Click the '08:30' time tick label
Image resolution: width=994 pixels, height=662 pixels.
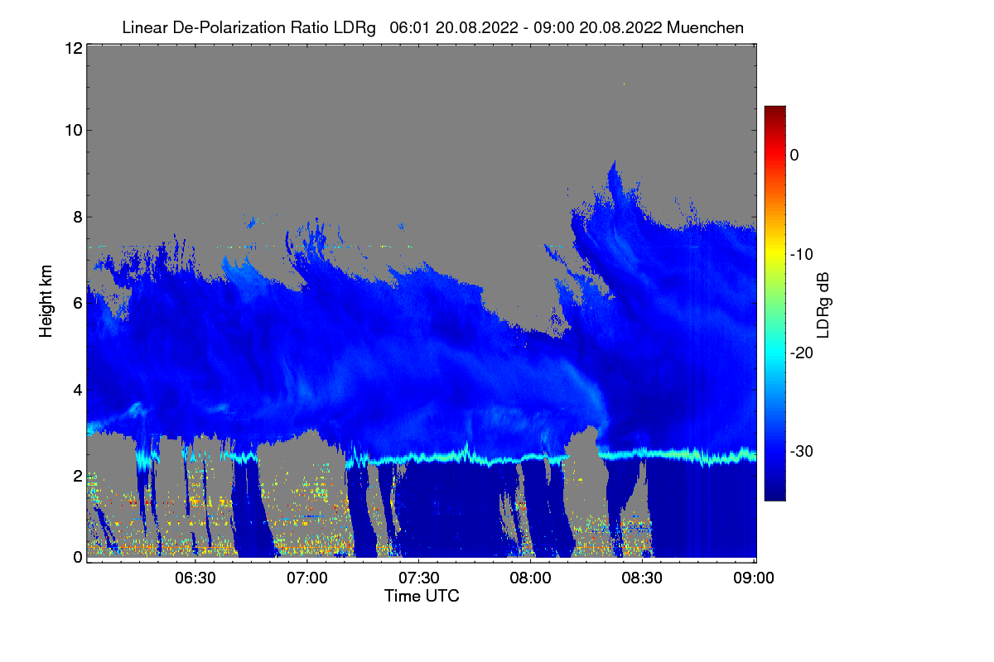[x=642, y=578]
